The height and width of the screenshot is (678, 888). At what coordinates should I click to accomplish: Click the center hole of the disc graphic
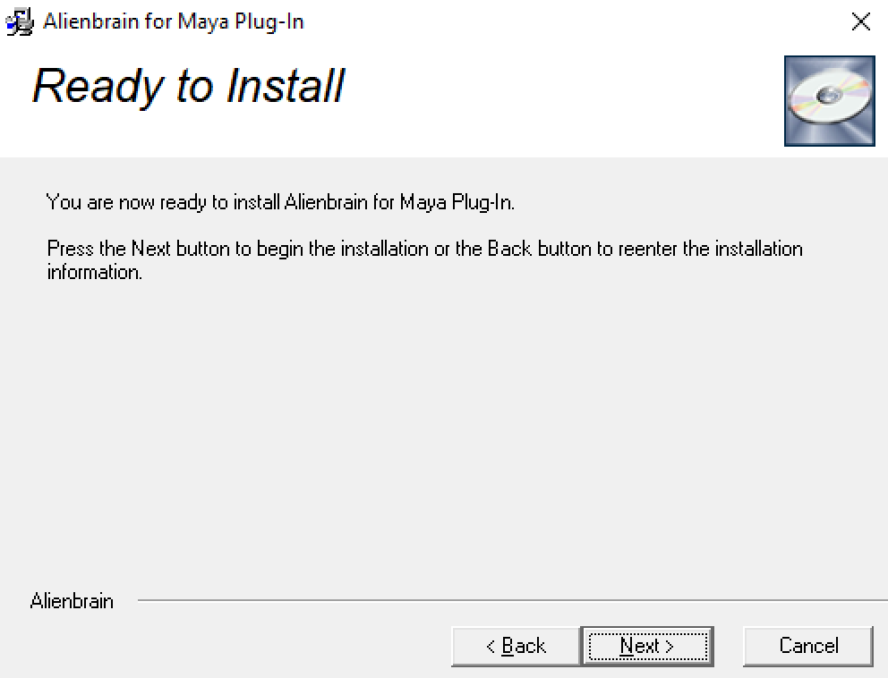point(829,95)
